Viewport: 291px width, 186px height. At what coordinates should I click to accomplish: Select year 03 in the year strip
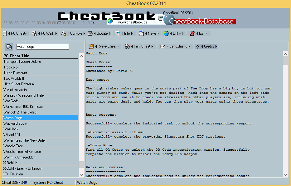click(x=39, y=23)
